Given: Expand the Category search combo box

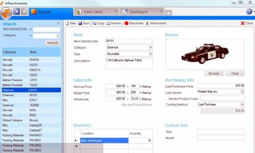Looking at the screenshot, I should (x=58, y=36).
